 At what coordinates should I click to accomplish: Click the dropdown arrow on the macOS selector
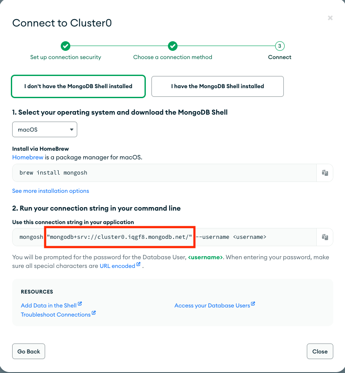click(71, 129)
